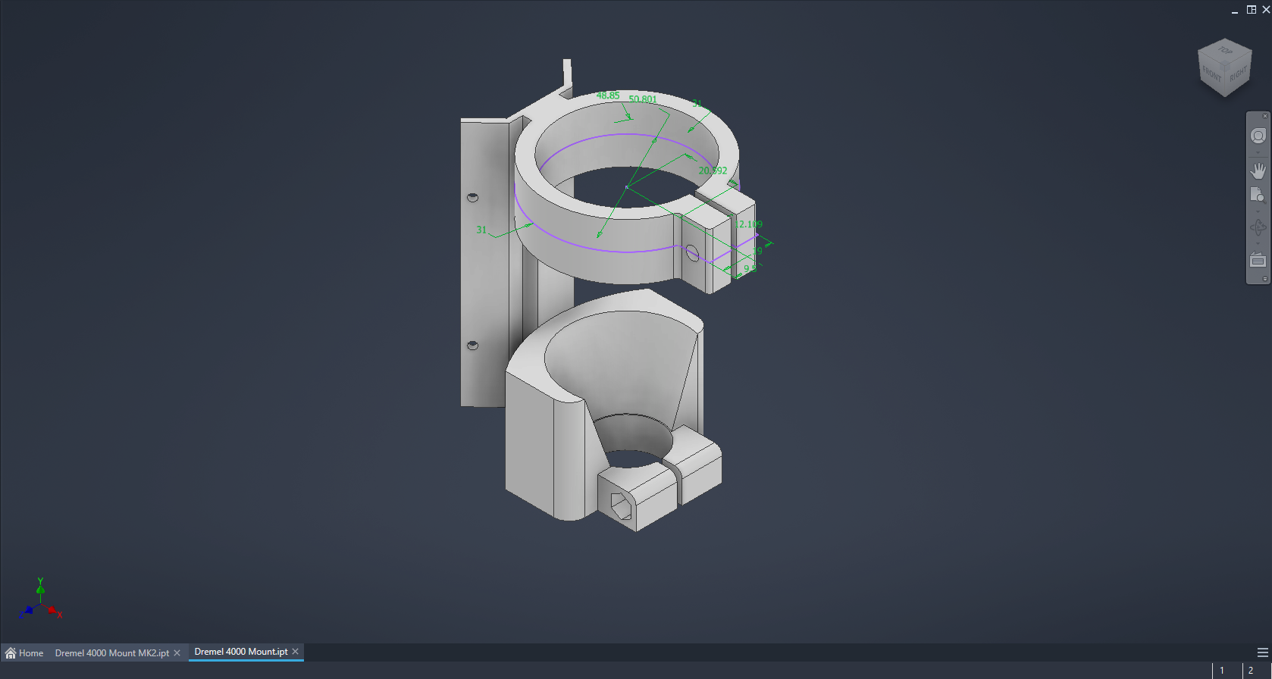Select the 20.592 sketch dimension
The height and width of the screenshot is (679, 1272).
(713, 171)
